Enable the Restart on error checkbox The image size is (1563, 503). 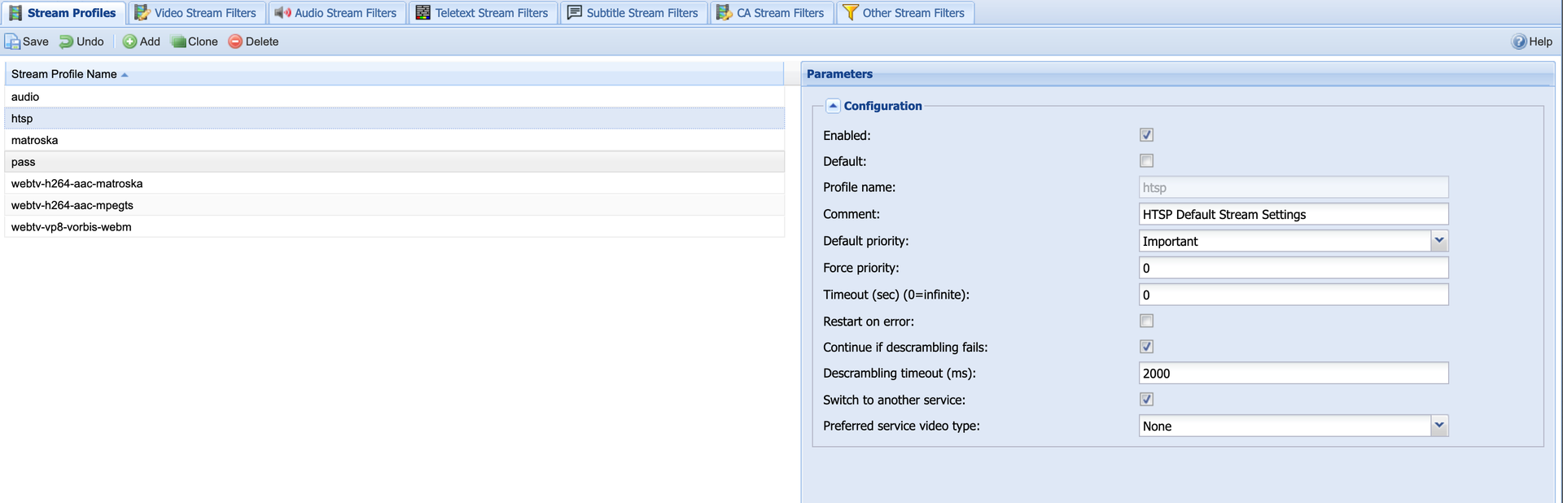click(1146, 321)
